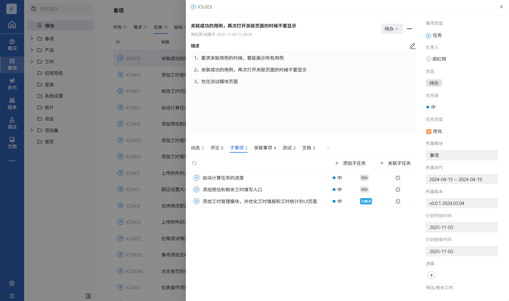Click the 计划开始时间 date field

click(x=462, y=227)
